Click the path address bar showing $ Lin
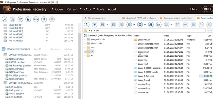This screenshot has width=213, height=99. 144,31
